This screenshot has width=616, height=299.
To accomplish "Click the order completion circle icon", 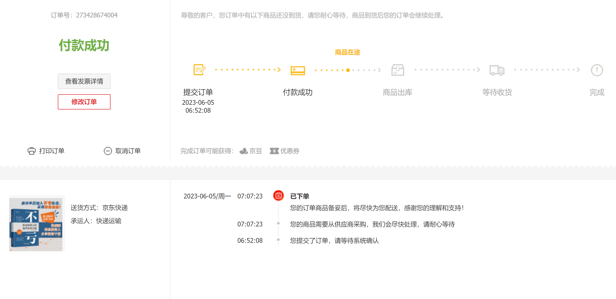I will (596, 70).
